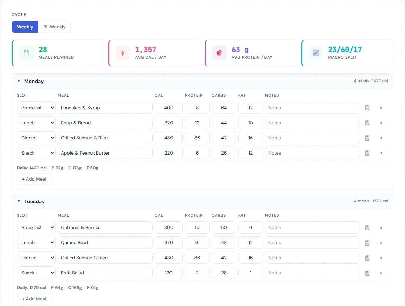Click the Notes field for Soup & Bread
The width and height of the screenshot is (405, 306).
(312, 123)
